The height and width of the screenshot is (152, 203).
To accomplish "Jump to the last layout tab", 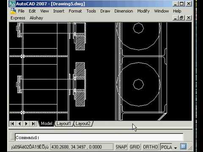I will tap(33, 124).
